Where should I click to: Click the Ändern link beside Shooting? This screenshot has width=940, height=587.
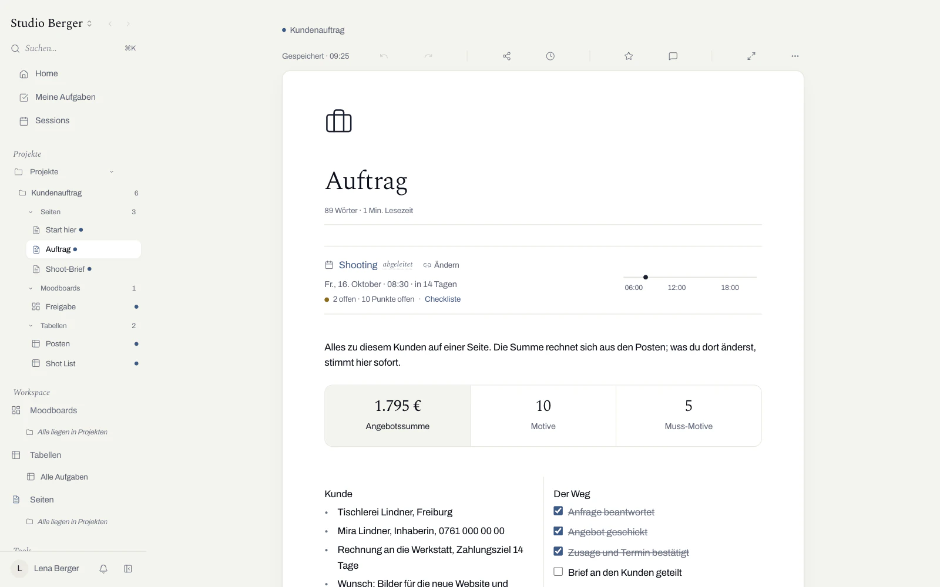pos(441,265)
